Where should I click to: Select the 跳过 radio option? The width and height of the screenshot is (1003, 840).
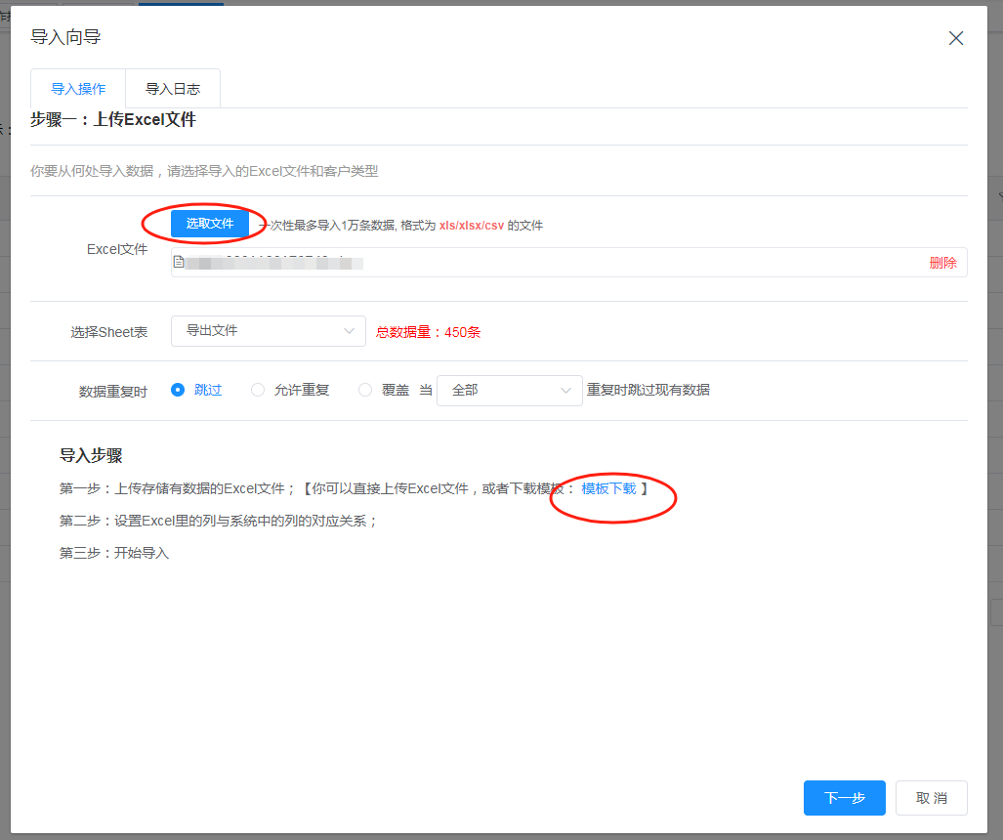(178, 390)
